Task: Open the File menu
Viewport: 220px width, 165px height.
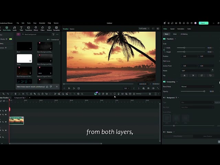Action: (x=18, y=23)
